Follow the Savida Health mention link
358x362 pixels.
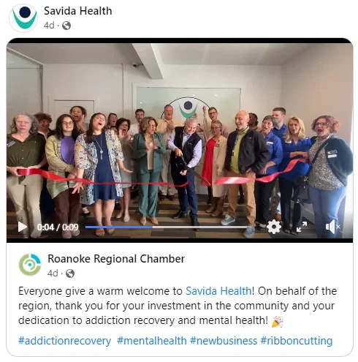coord(218,291)
